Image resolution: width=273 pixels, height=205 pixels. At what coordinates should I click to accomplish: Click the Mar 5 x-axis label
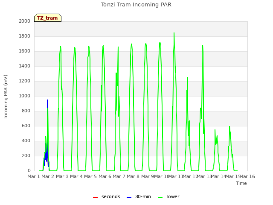(90, 176)
